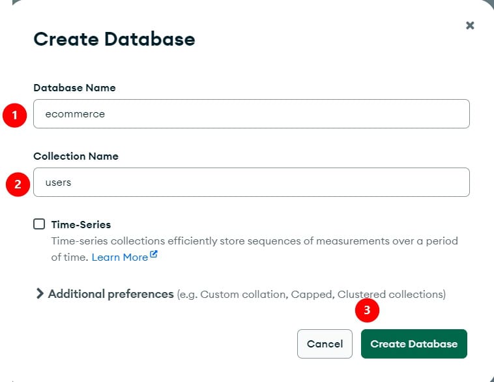Viewport: 494px width, 382px height.
Task: Close the Create Database dialog
Action: pyautogui.click(x=470, y=25)
